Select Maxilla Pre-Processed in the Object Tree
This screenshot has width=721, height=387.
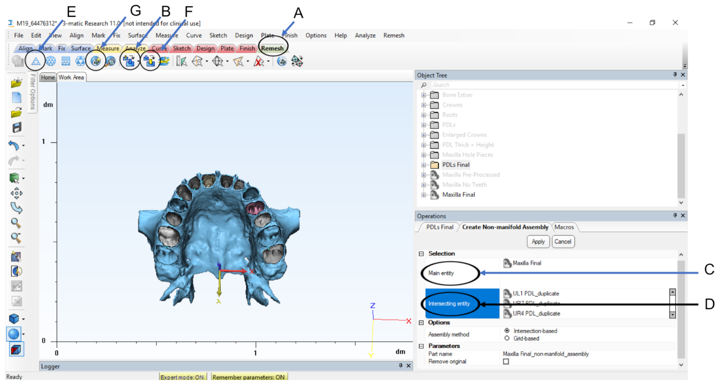[x=471, y=175]
